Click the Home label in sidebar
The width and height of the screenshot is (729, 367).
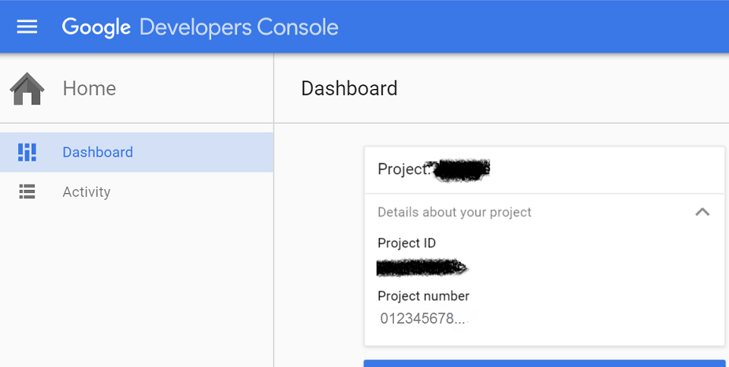coord(89,88)
